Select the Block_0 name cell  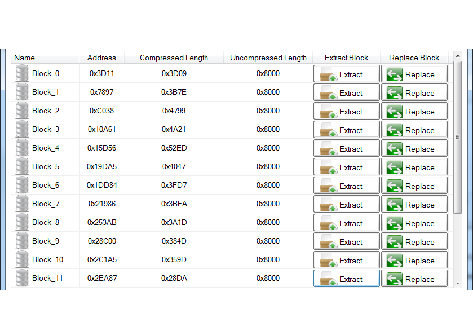(45, 73)
